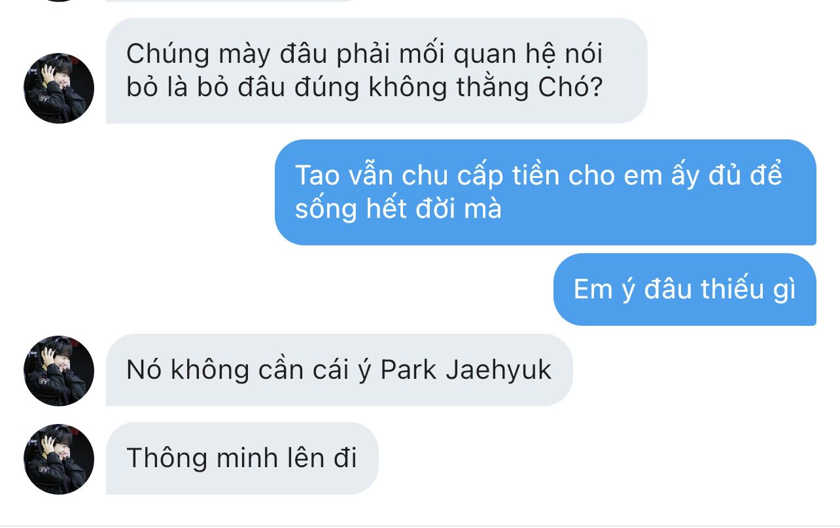Open avatar beside "Thông minh lên đi" message
Image resolution: width=840 pixels, height=528 pixels.
click(59, 459)
